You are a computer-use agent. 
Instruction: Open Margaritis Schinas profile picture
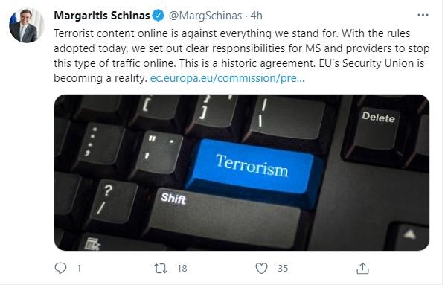point(26,25)
